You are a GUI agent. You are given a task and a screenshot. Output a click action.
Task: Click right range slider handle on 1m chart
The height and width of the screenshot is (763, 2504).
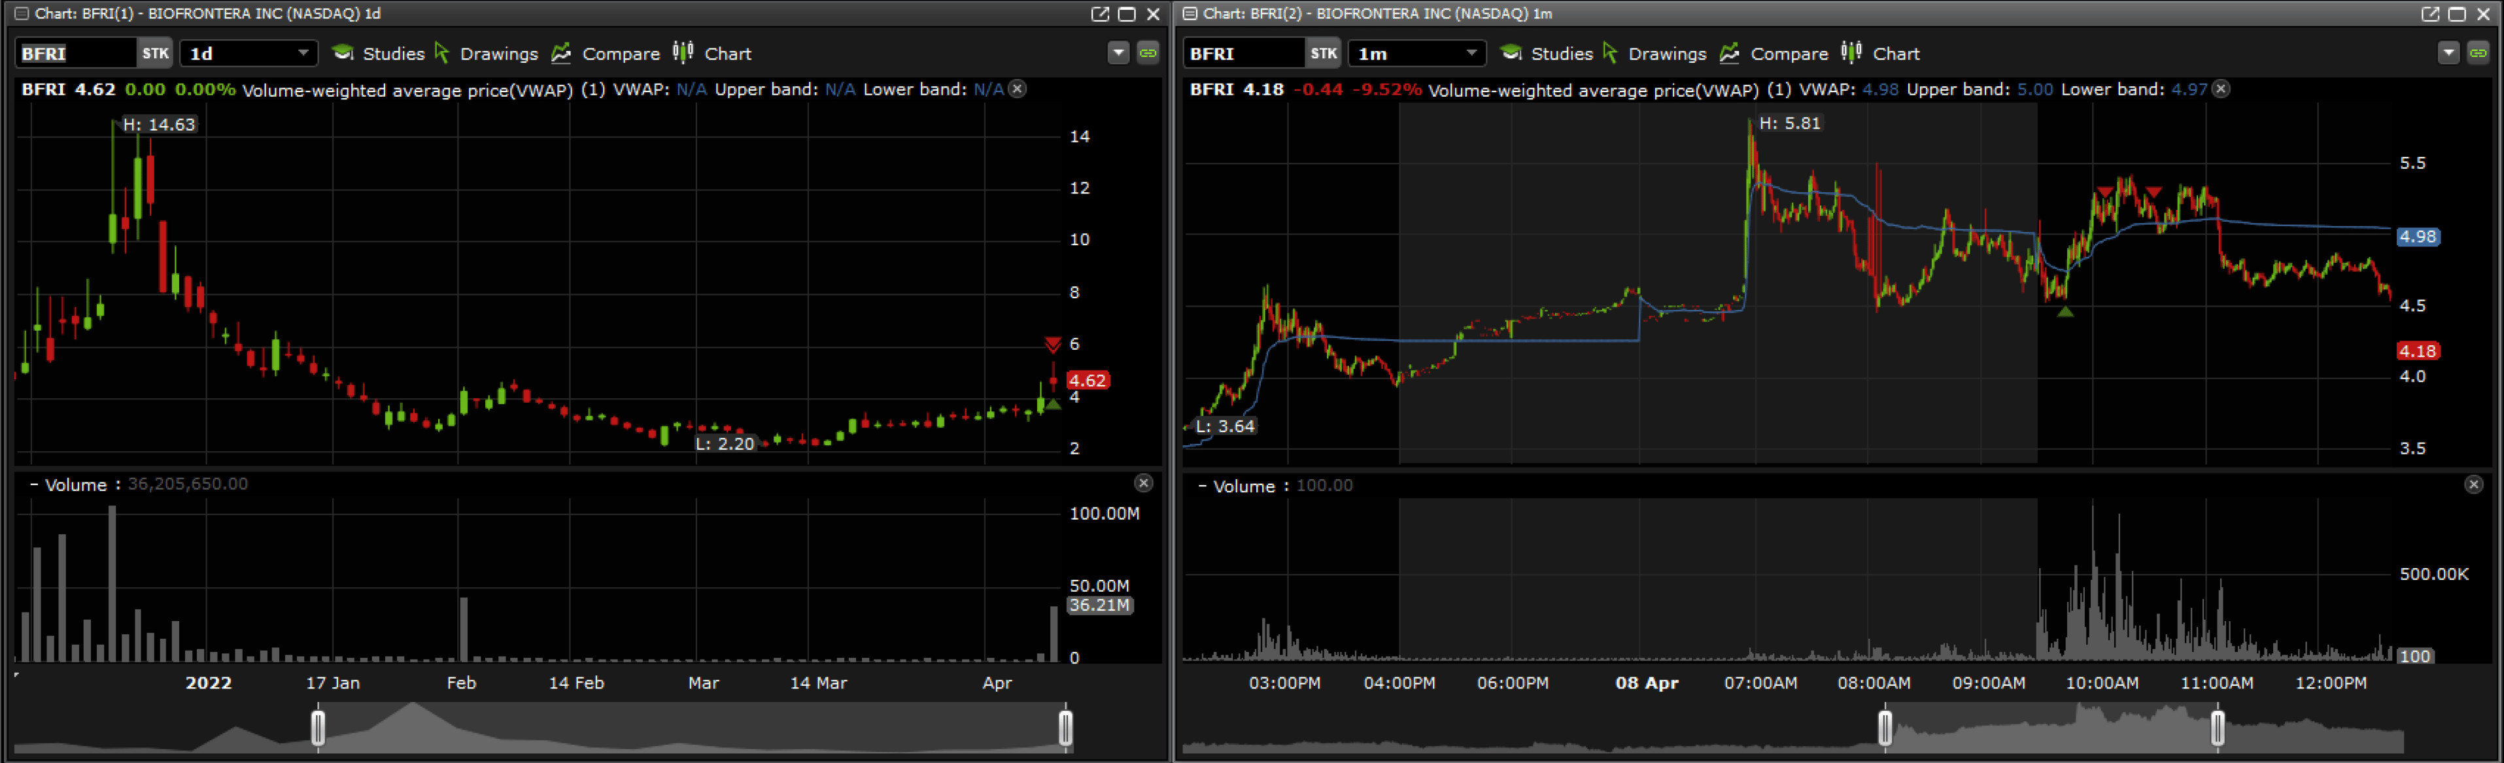pos(2218,728)
